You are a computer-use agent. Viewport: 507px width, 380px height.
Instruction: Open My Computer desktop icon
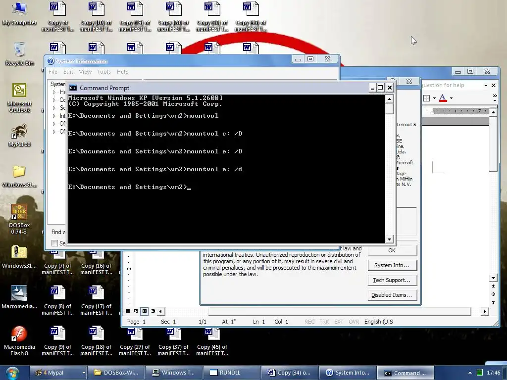[x=19, y=13]
